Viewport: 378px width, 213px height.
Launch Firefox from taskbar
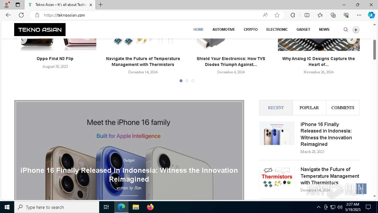click(150, 207)
